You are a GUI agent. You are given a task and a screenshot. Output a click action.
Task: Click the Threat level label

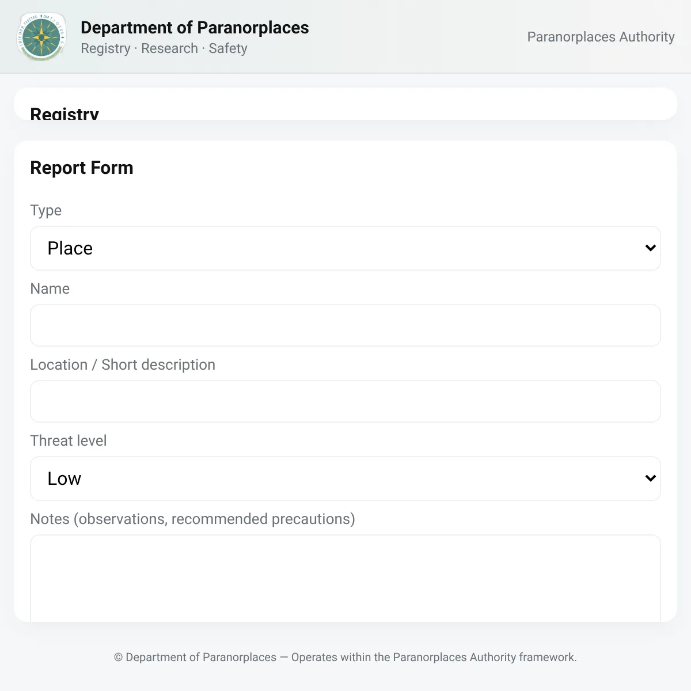[x=68, y=441]
